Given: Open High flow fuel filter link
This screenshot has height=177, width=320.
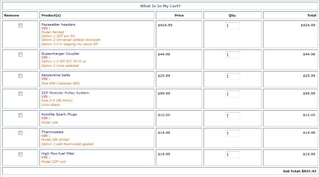Looking at the screenshot, I should (58, 153).
